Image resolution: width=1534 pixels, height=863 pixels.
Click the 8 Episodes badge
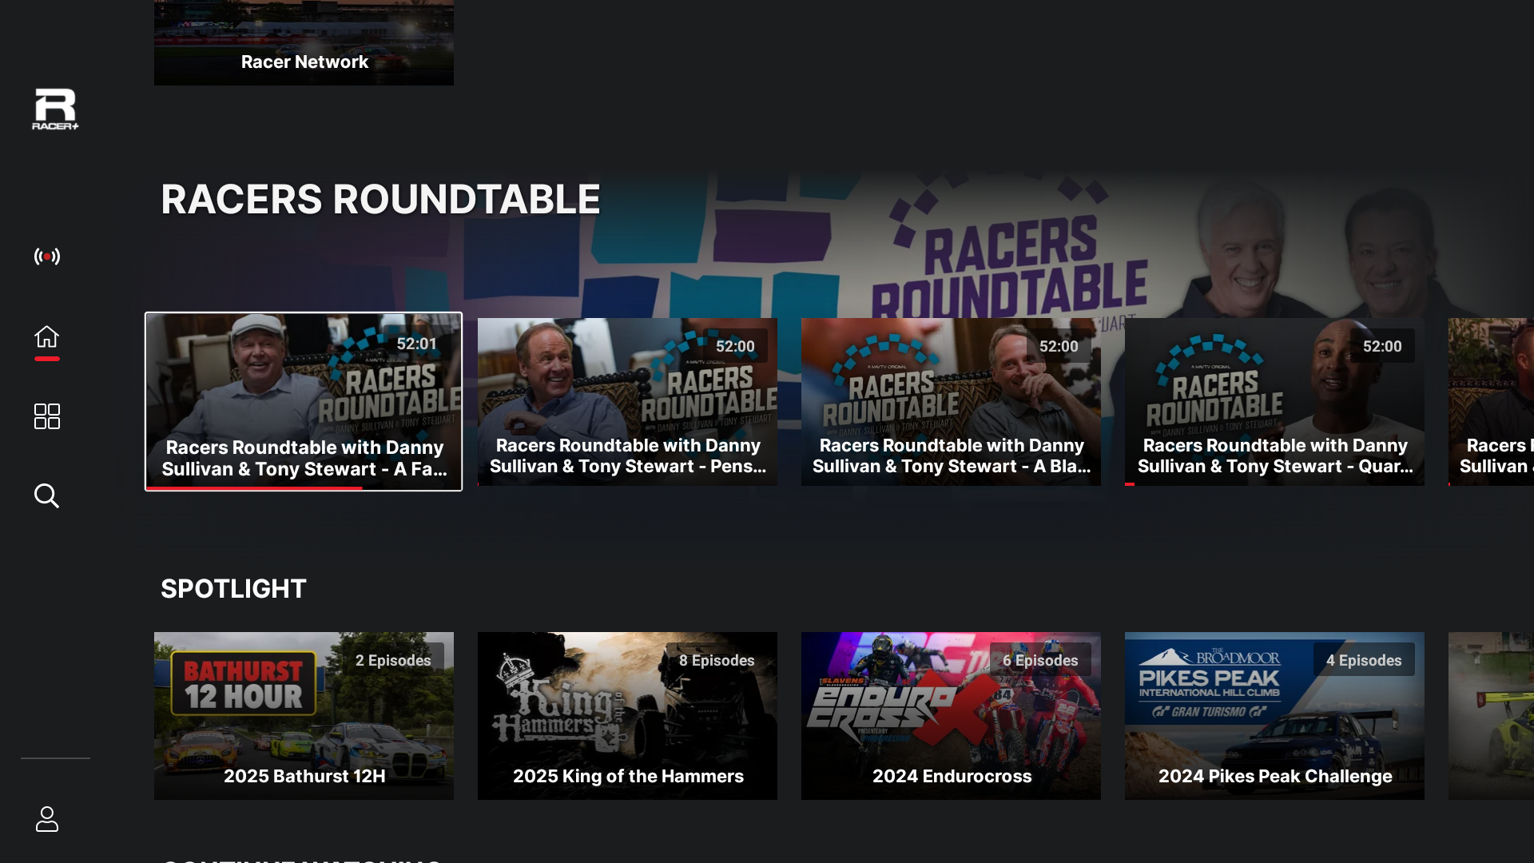(x=717, y=660)
